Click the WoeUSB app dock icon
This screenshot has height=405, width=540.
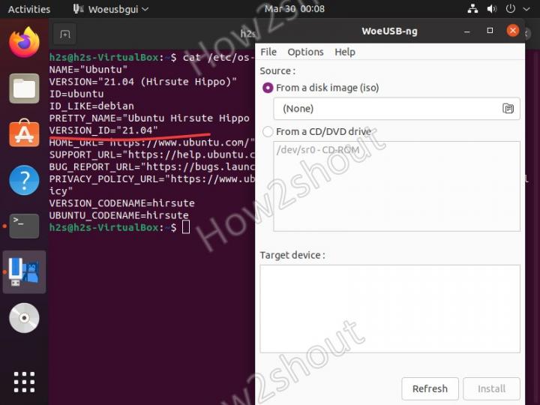click(x=25, y=271)
